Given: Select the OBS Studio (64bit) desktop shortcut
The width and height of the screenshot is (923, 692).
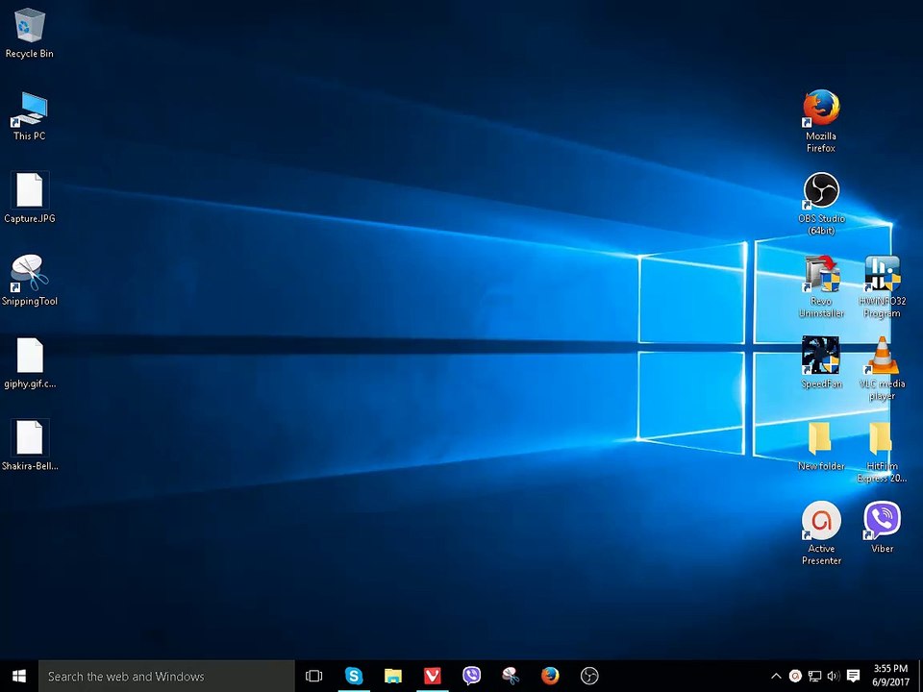Looking at the screenshot, I should pos(821,204).
